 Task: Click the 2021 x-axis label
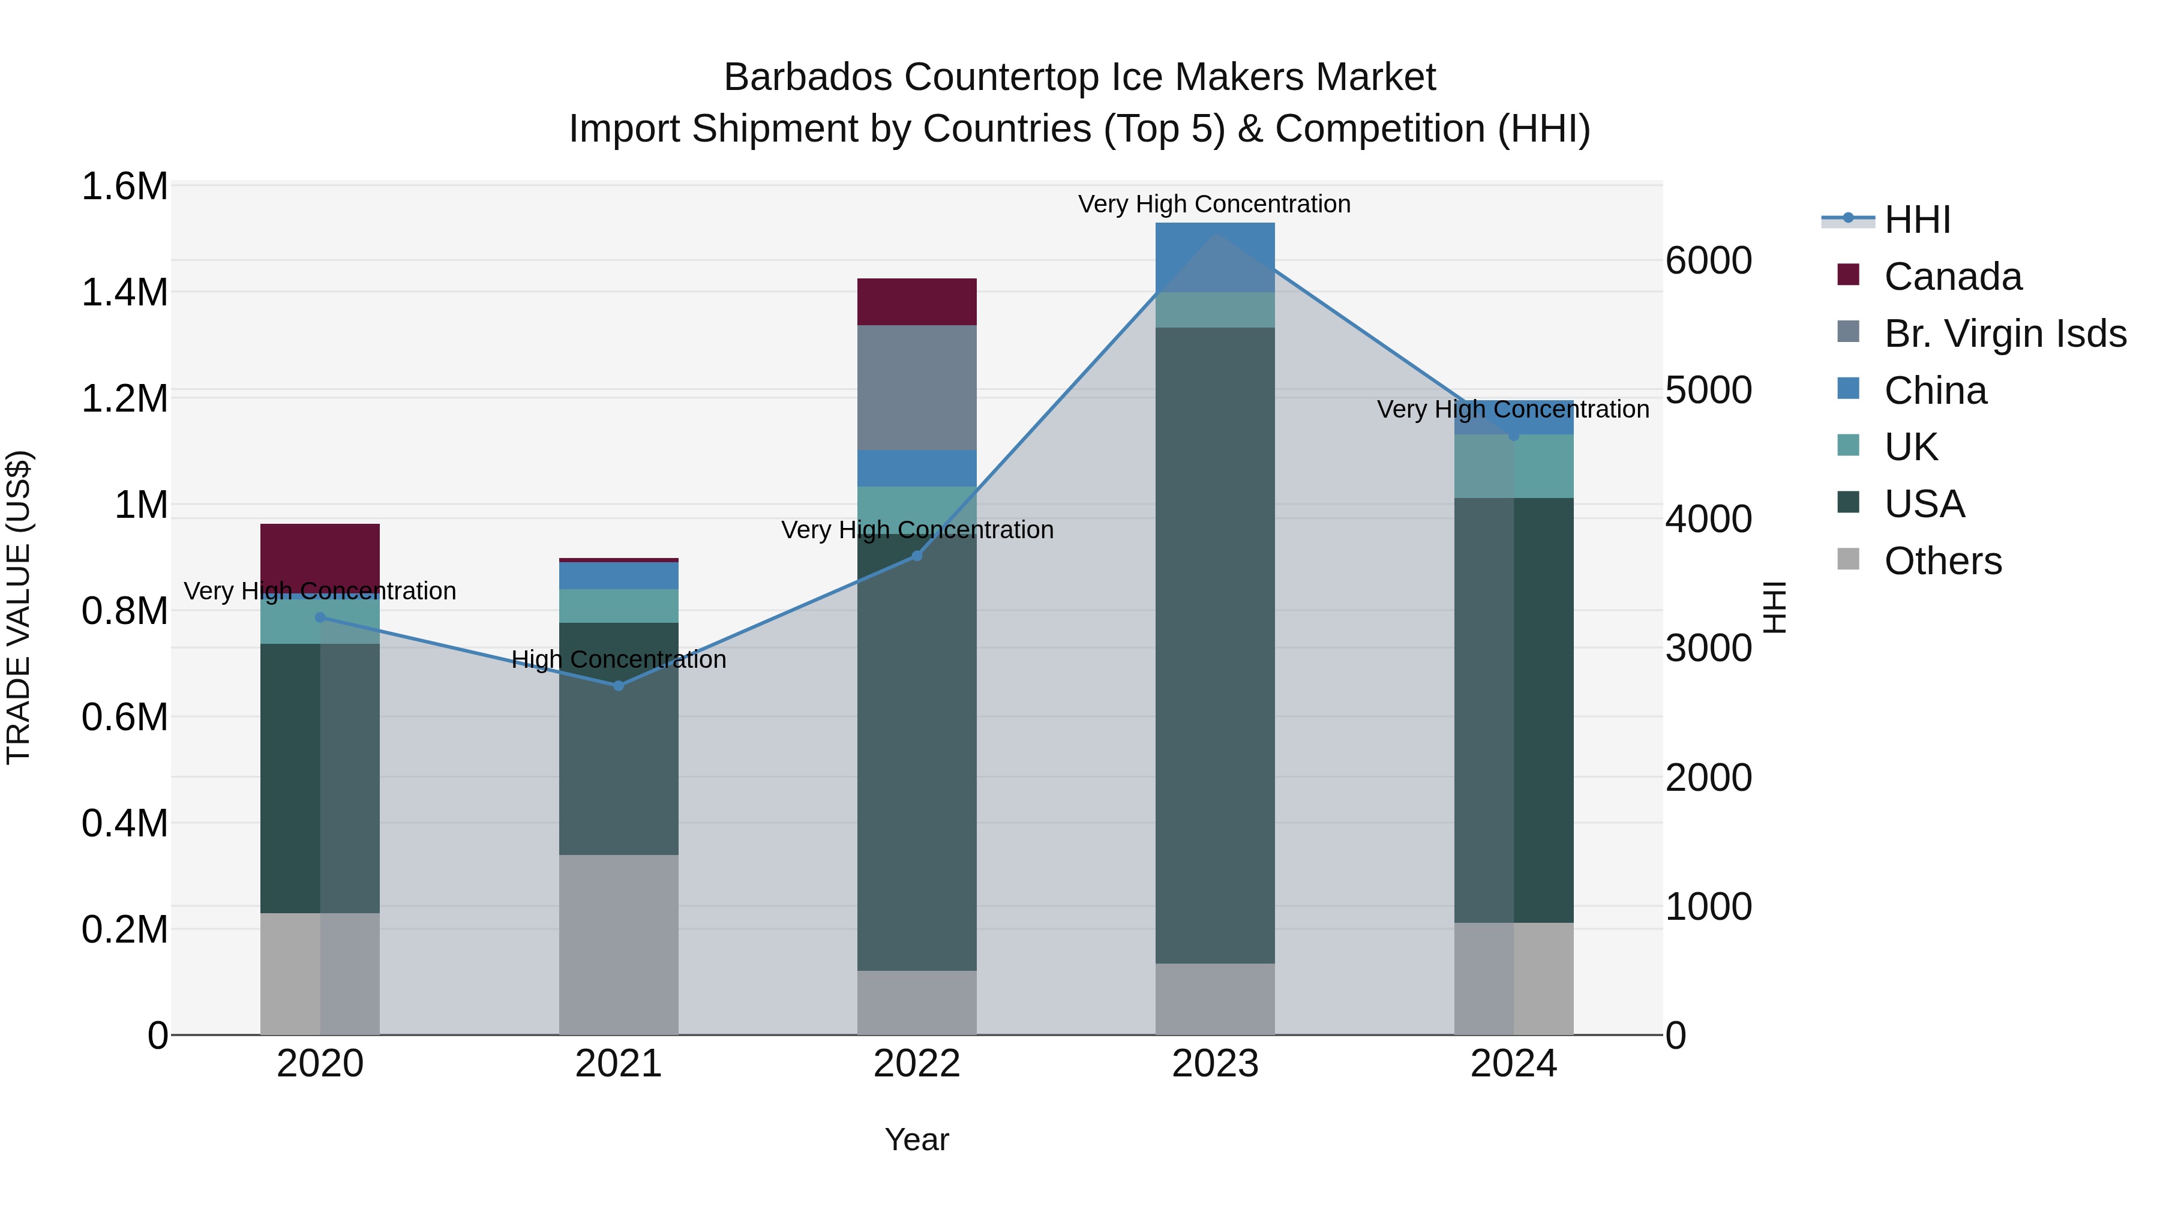[619, 1064]
